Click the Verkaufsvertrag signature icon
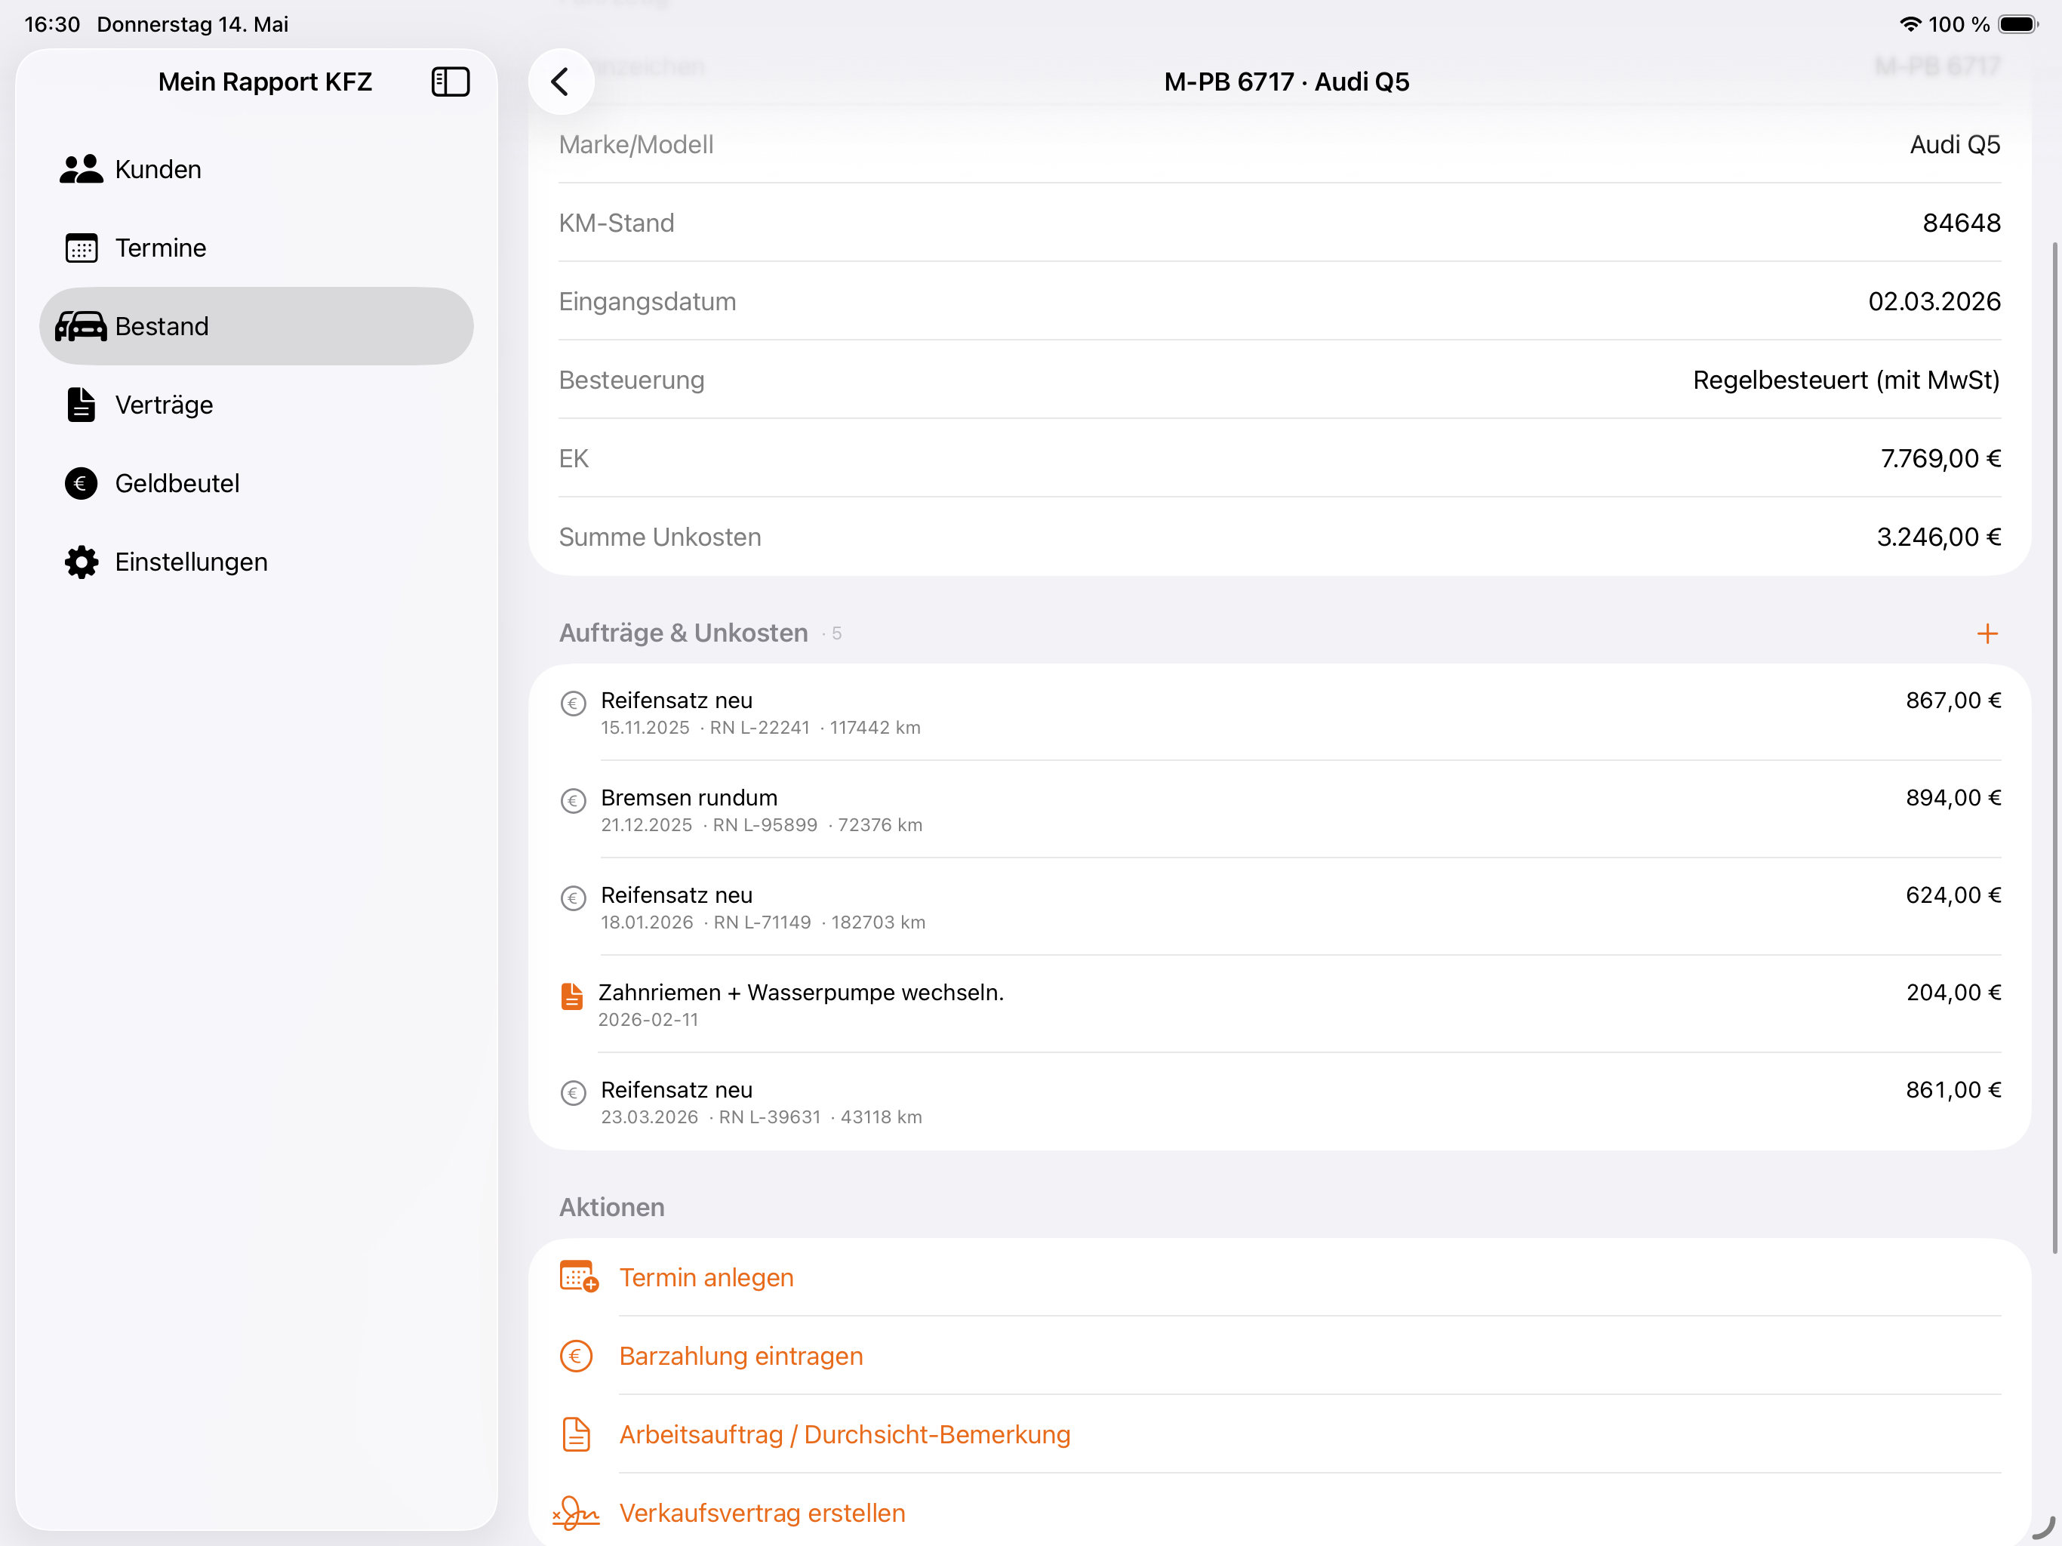The height and width of the screenshot is (1546, 2062). [576, 1514]
